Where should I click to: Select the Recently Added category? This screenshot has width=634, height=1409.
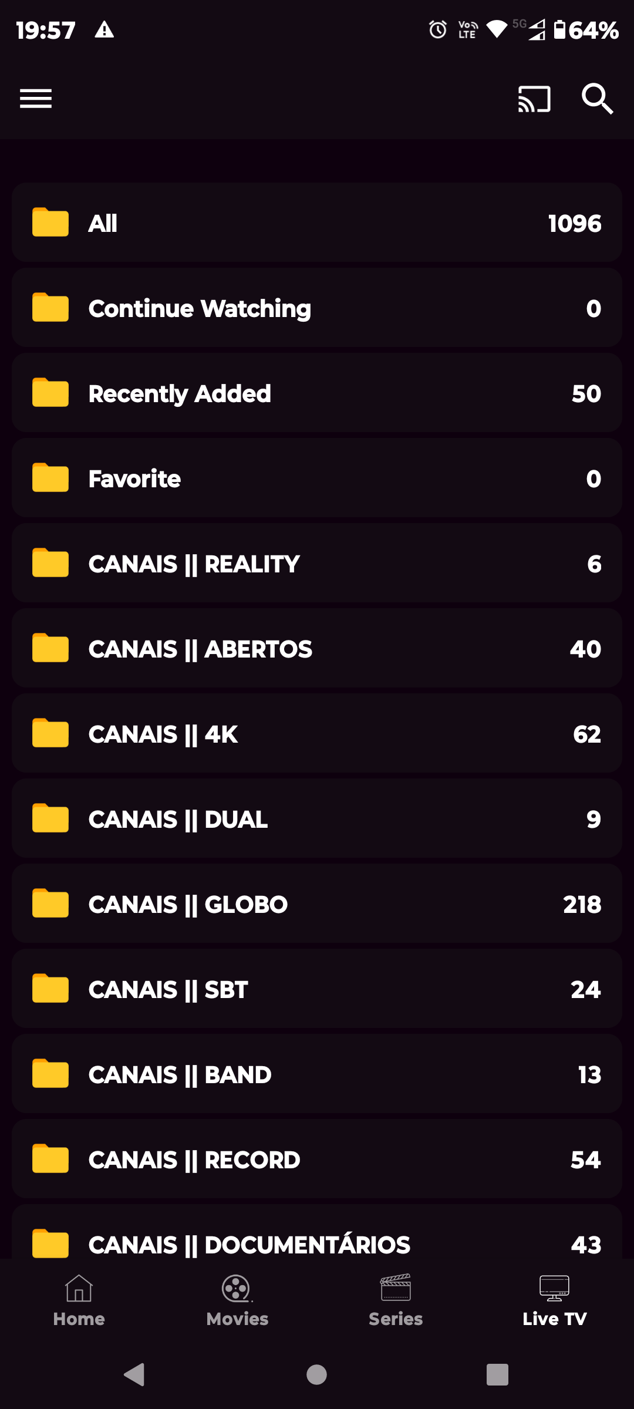click(317, 393)
